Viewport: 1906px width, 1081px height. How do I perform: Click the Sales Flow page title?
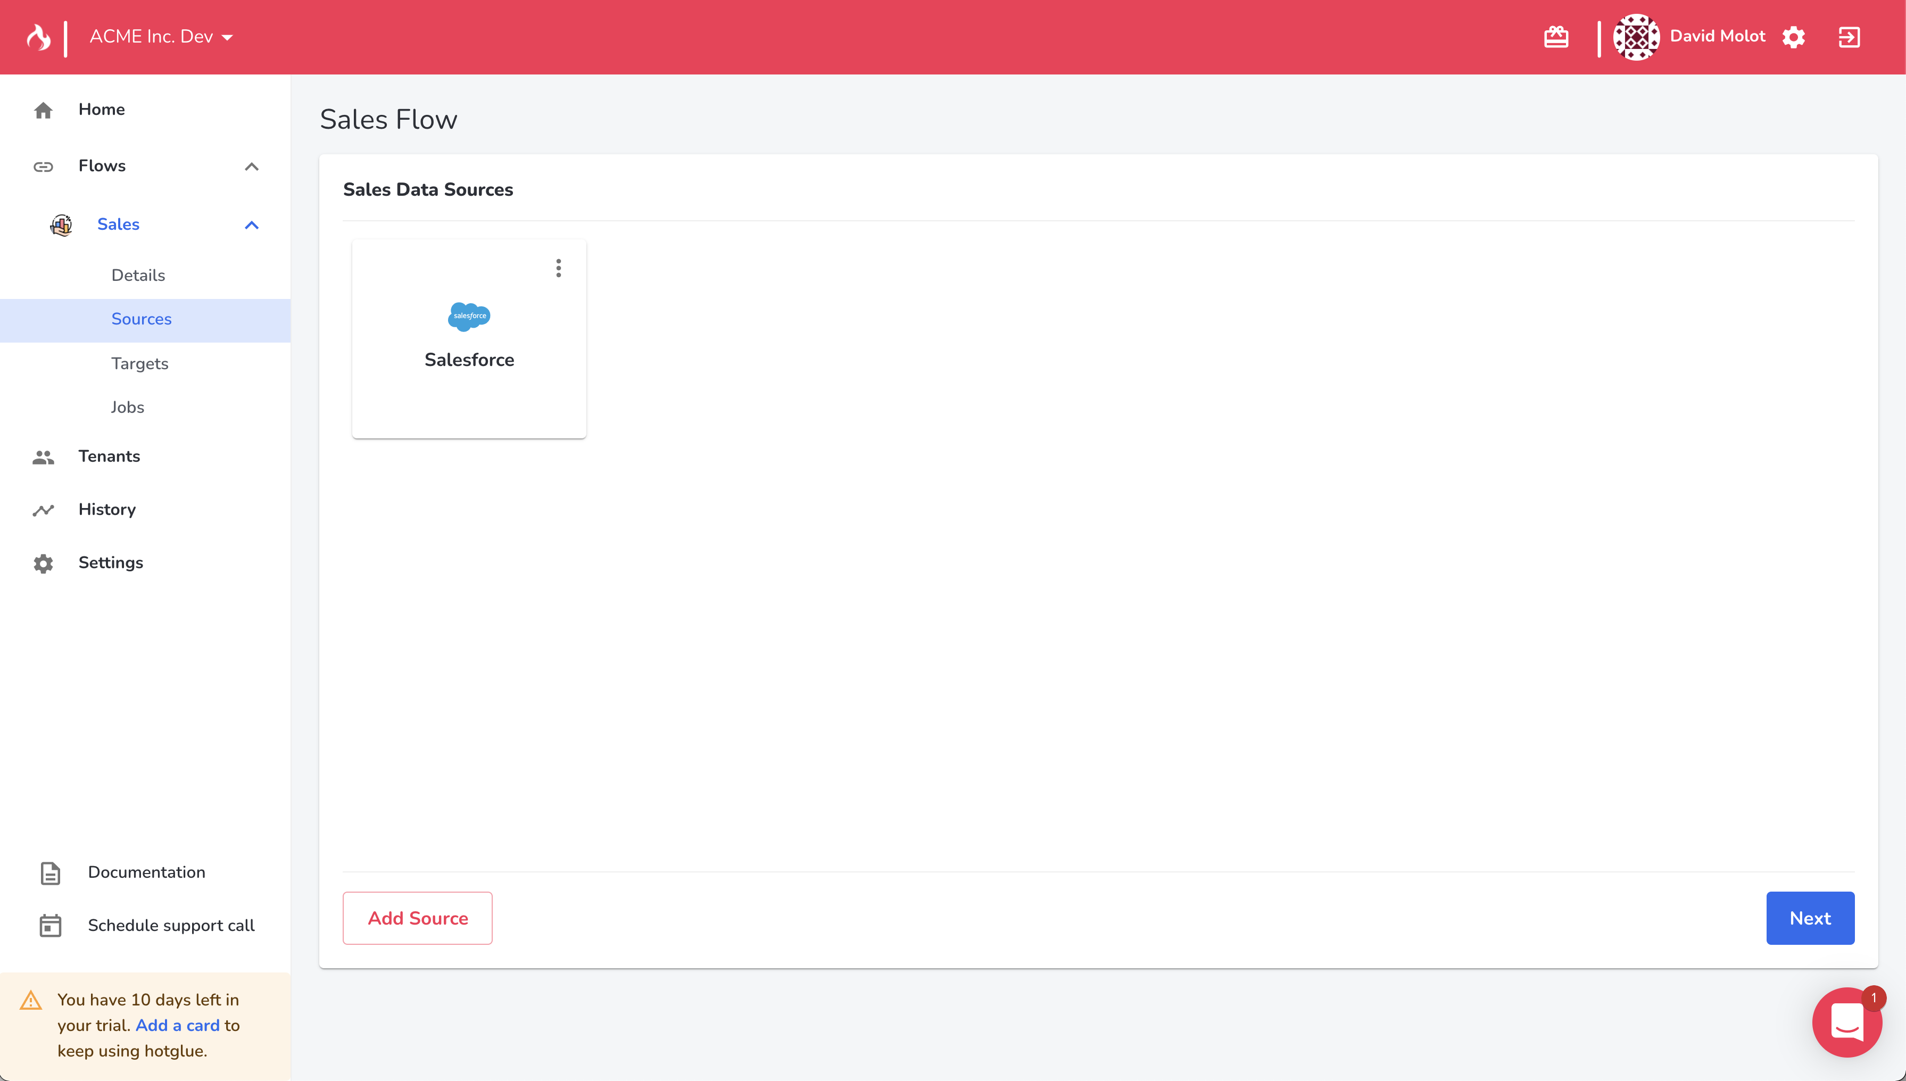[x=388, y=120]
